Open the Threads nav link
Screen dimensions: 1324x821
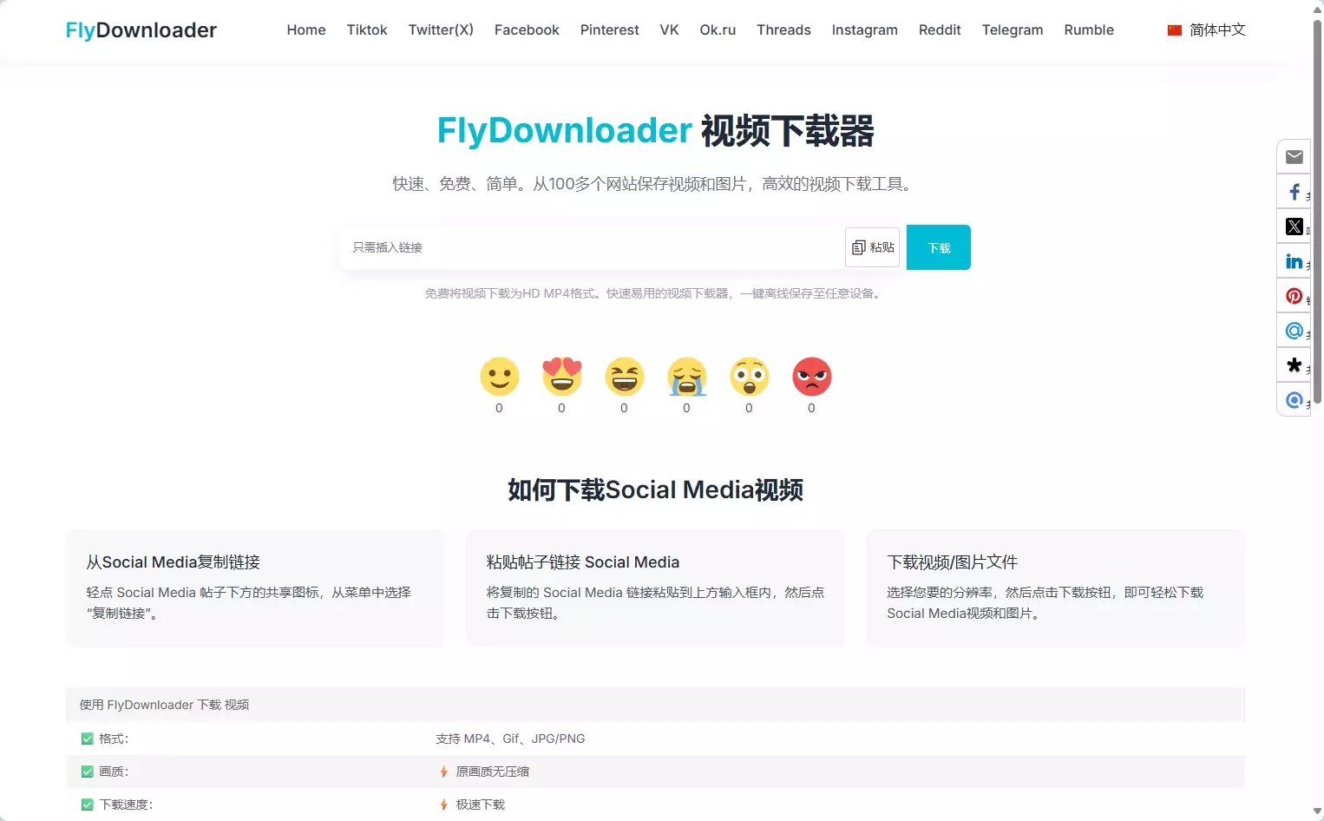pos(783,30)
